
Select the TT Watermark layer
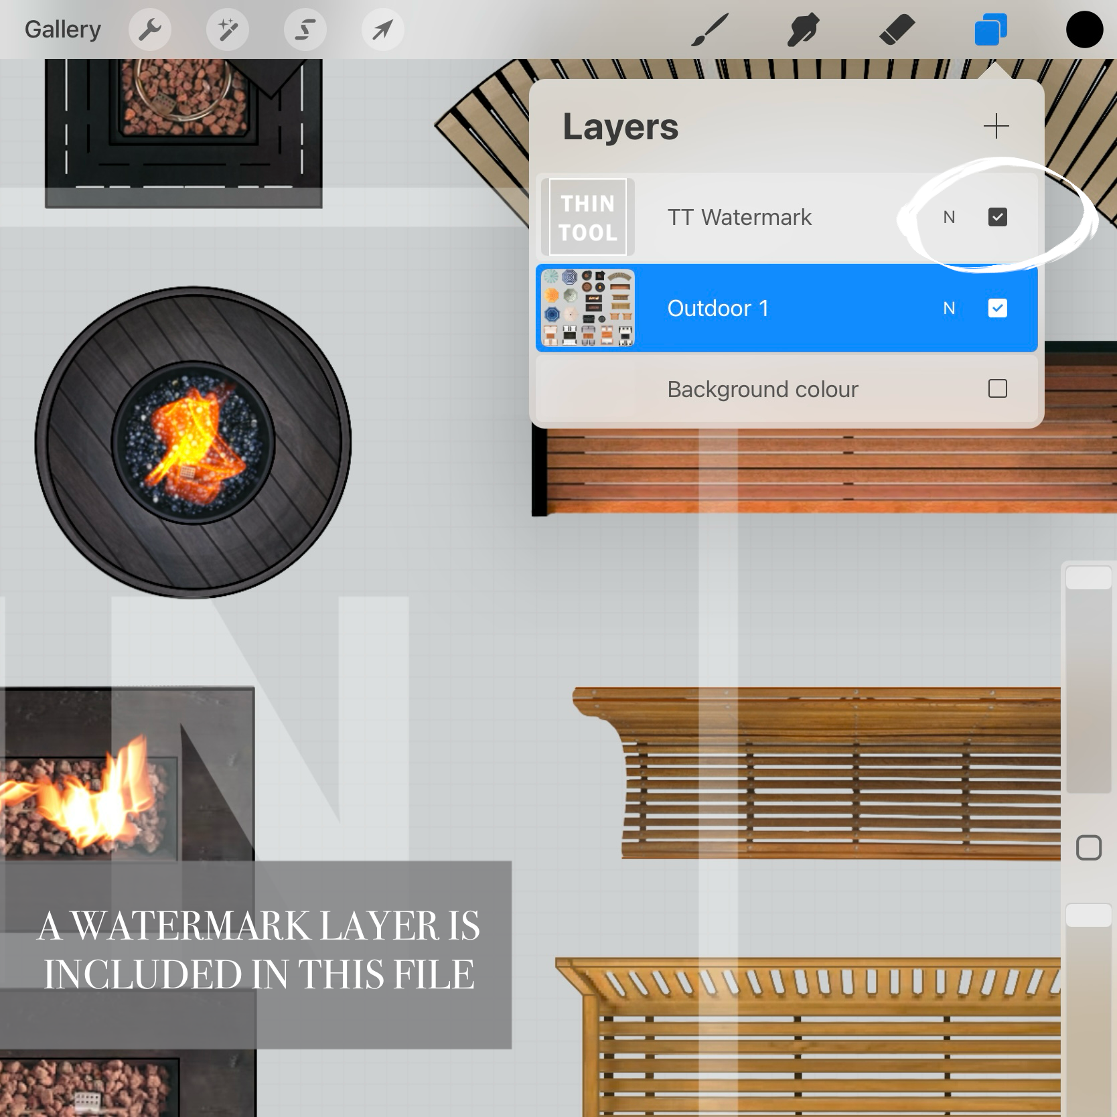[x=787, y=217]
